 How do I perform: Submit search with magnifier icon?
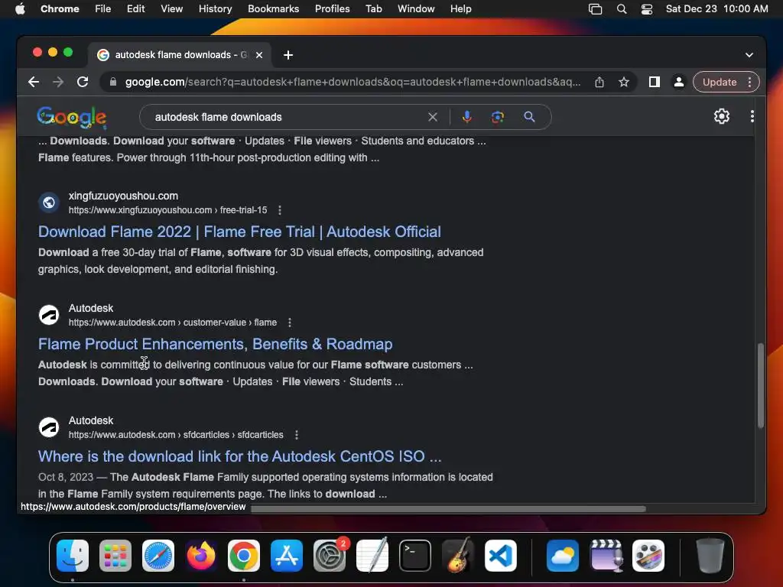[529, 117]
